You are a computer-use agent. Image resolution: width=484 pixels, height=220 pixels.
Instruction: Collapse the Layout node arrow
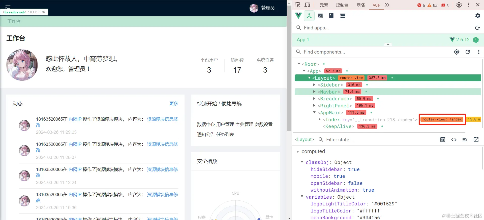pos(309,78)
